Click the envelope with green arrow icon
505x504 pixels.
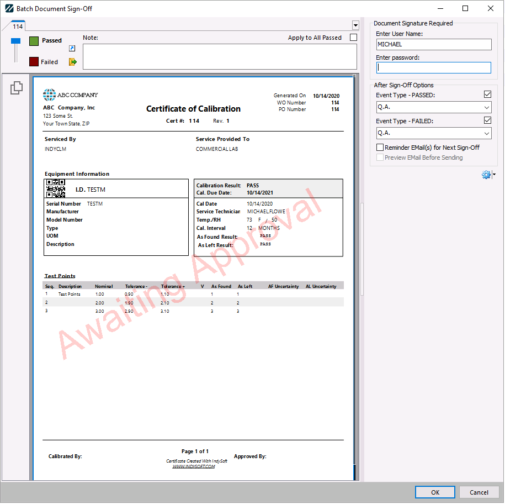point(72,62)
